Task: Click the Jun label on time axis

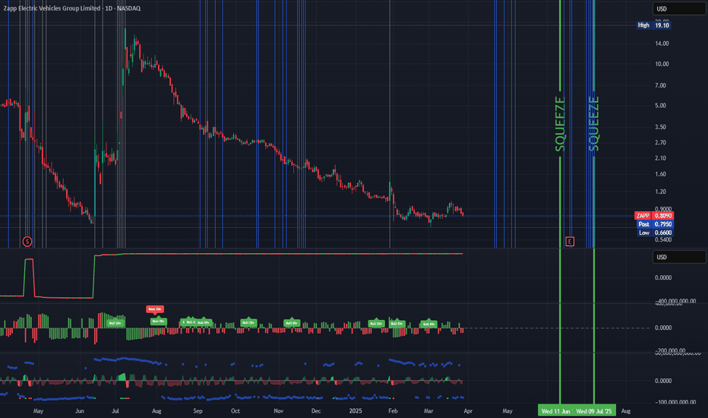Action: point(80,410)
